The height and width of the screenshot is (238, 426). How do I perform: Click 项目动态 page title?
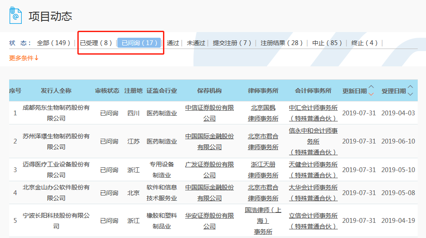[x=50, y=16]
